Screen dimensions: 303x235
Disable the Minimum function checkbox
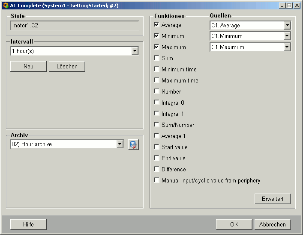click(x=157, y=36)
